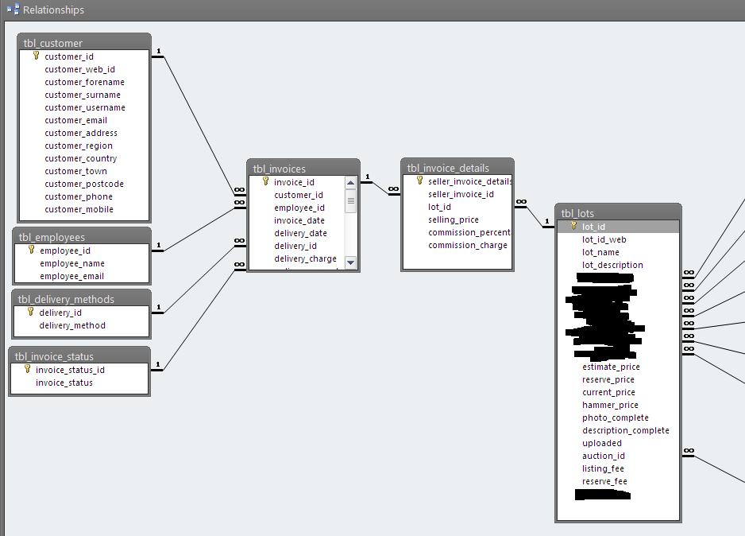The image size is (745, 536).
Task: Click delivery_id in tbl_invoices
Action: (x=295, y=246)
